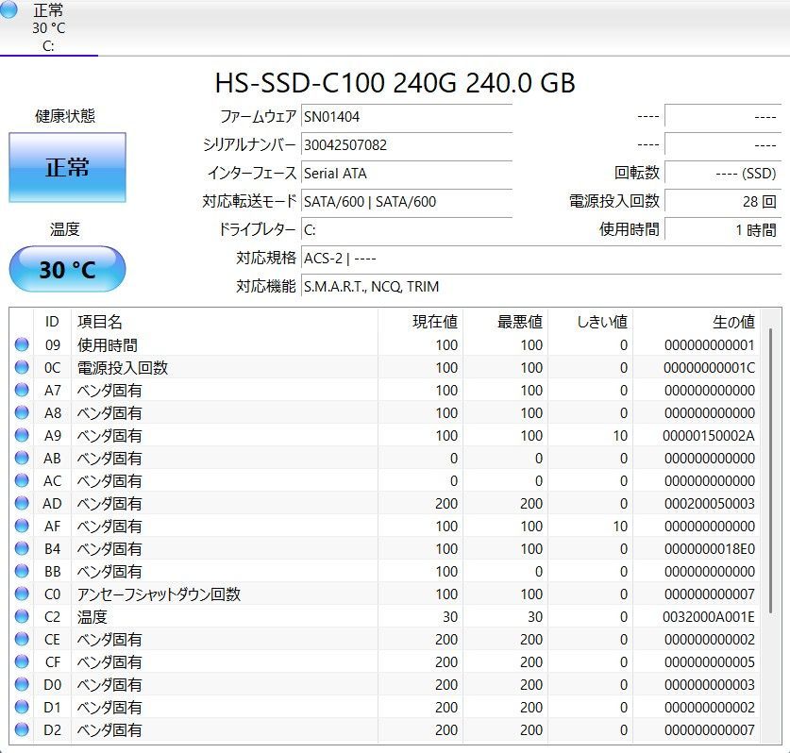The image size is (790, 753).
Task: Click raw value 0000000018E0
Action: pyautogui.click(x=710, y=549)
